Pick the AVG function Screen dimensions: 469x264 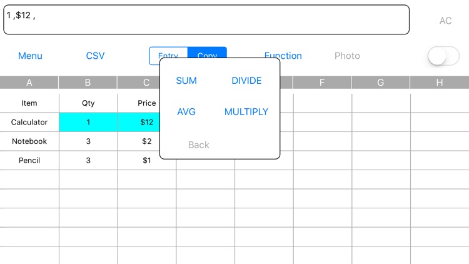coord(186,112)
